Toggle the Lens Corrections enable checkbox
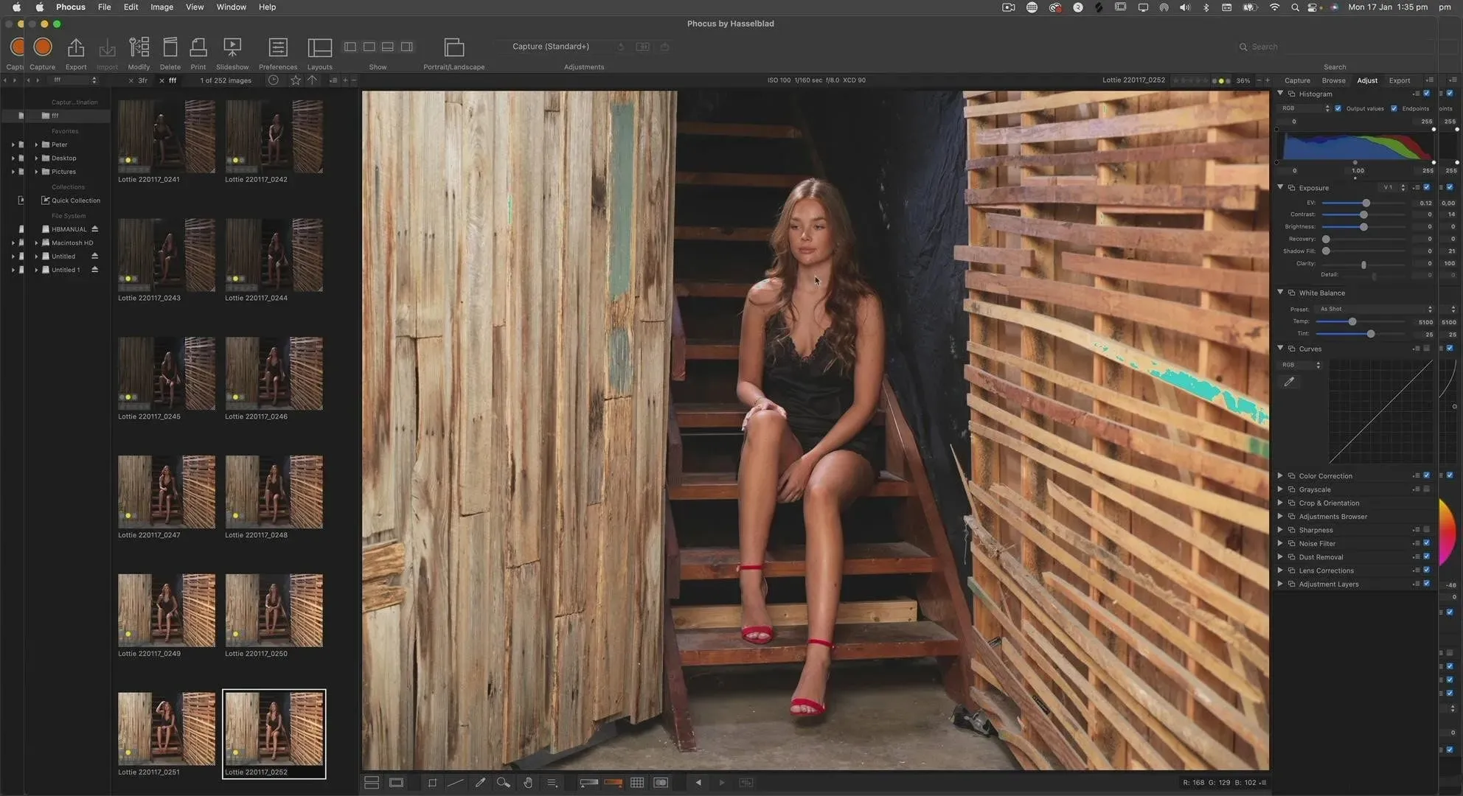 tap(1426, 570)
